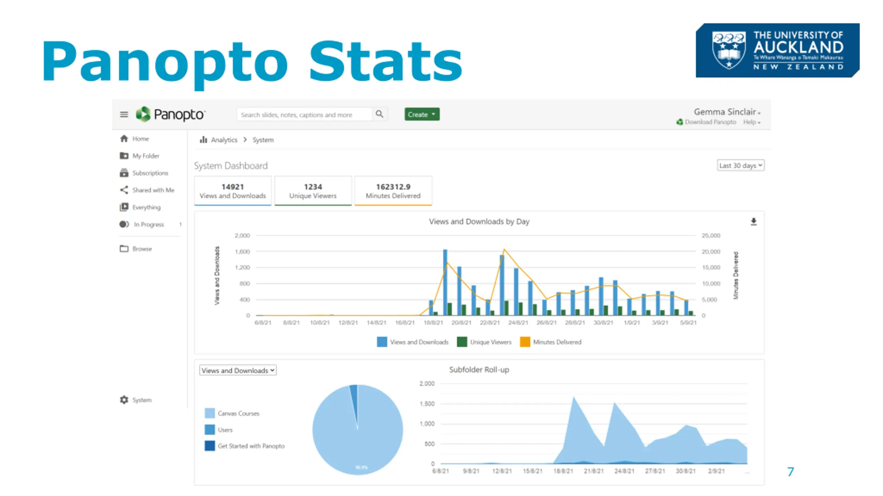This screenshot has height=496, width=883.
Task: Expand the Help menu
Action: (752, 122)
